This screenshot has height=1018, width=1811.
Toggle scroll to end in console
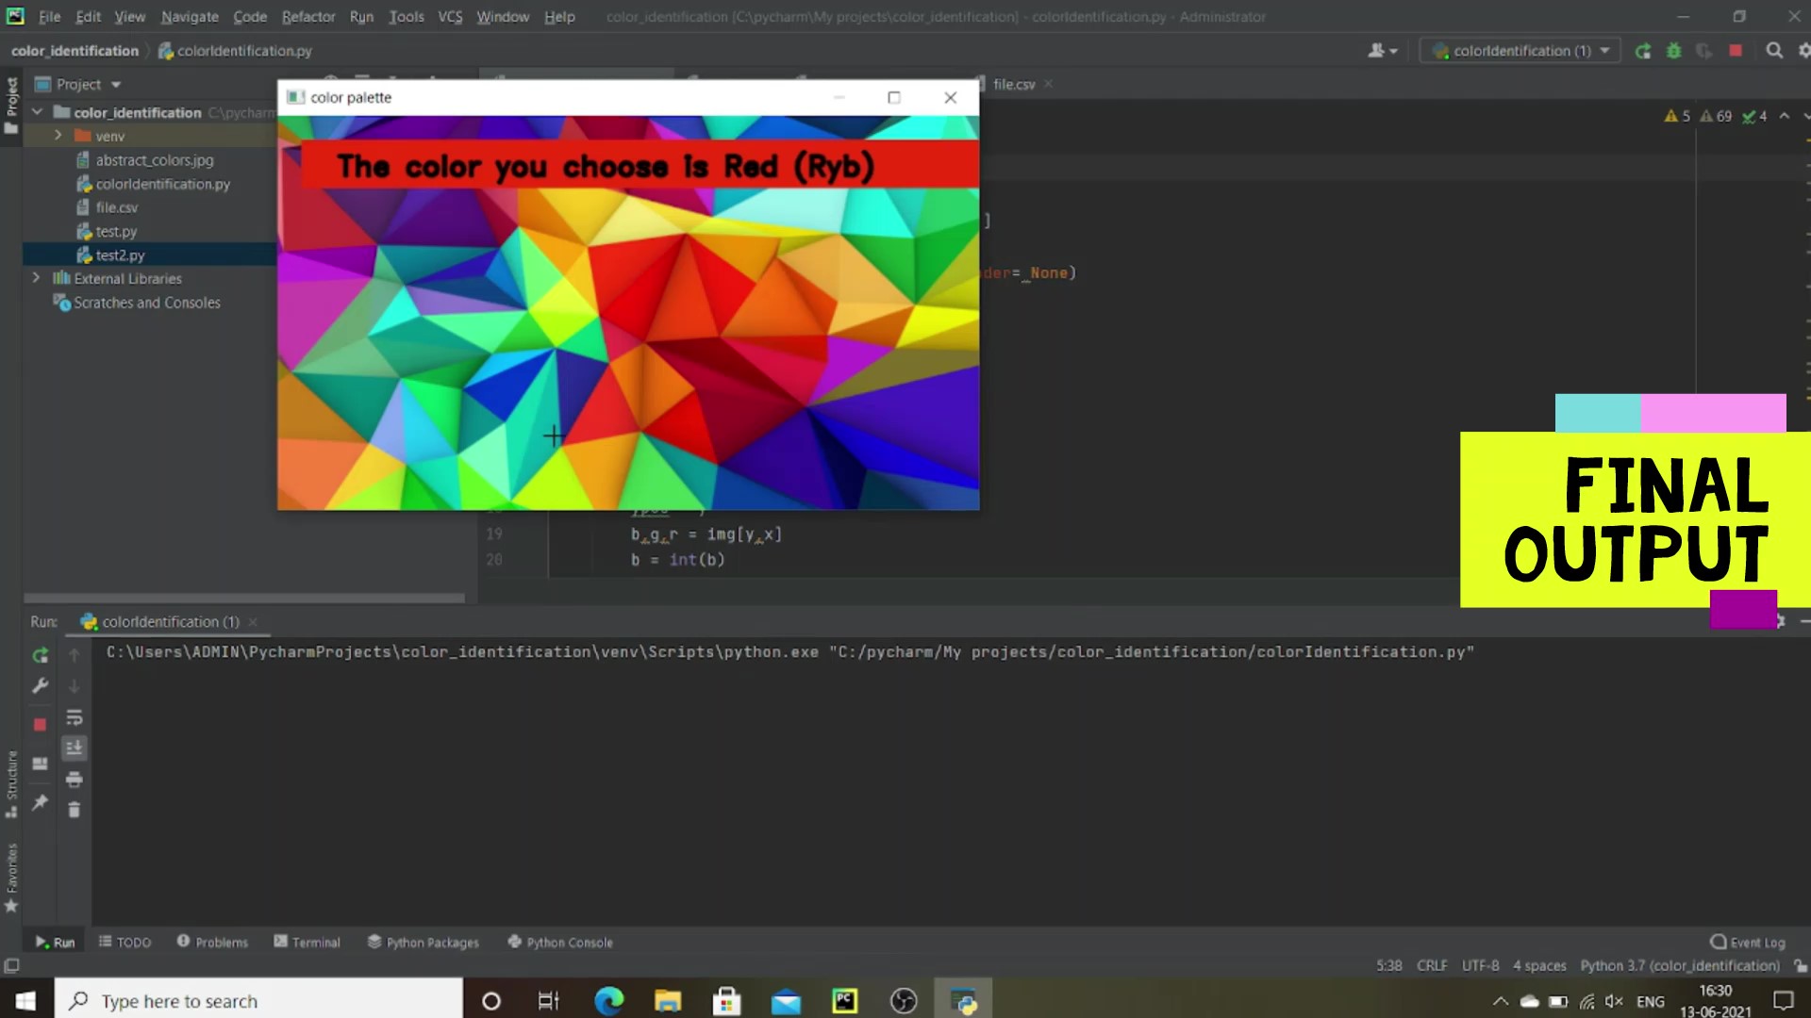click(x=75, y=747)
